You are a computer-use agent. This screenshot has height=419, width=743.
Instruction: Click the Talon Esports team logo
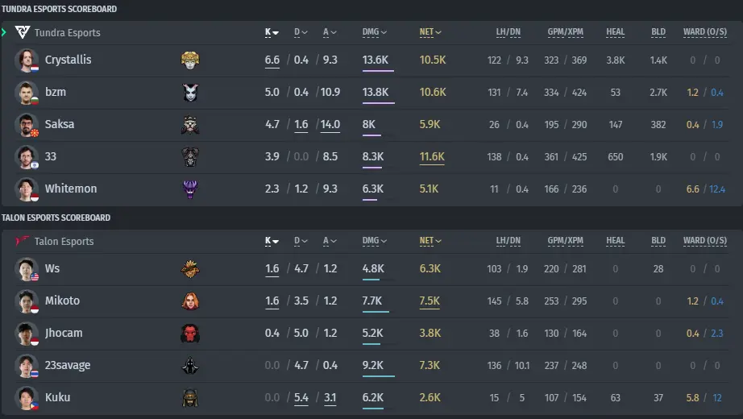point(23,241)
